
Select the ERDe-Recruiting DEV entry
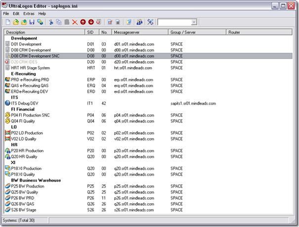click(29, 91)
